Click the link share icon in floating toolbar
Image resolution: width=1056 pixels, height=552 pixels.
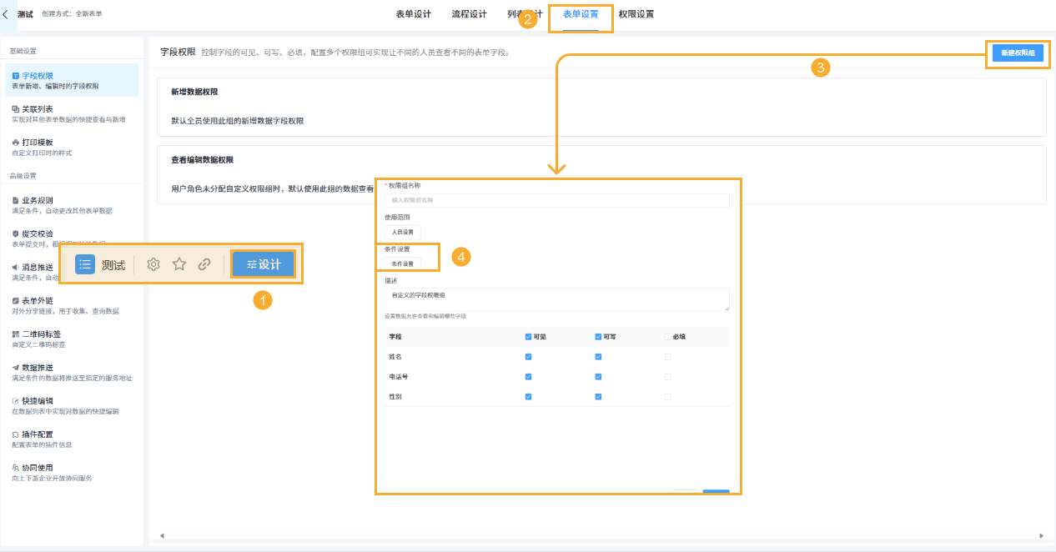coord(204,263)
